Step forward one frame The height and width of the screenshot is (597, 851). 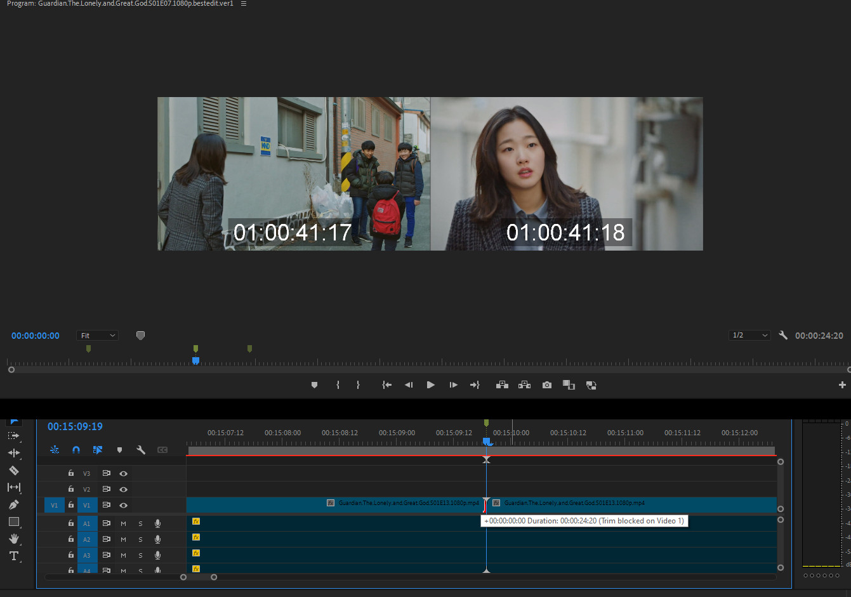pyautogui.click(x=453, y=385)
